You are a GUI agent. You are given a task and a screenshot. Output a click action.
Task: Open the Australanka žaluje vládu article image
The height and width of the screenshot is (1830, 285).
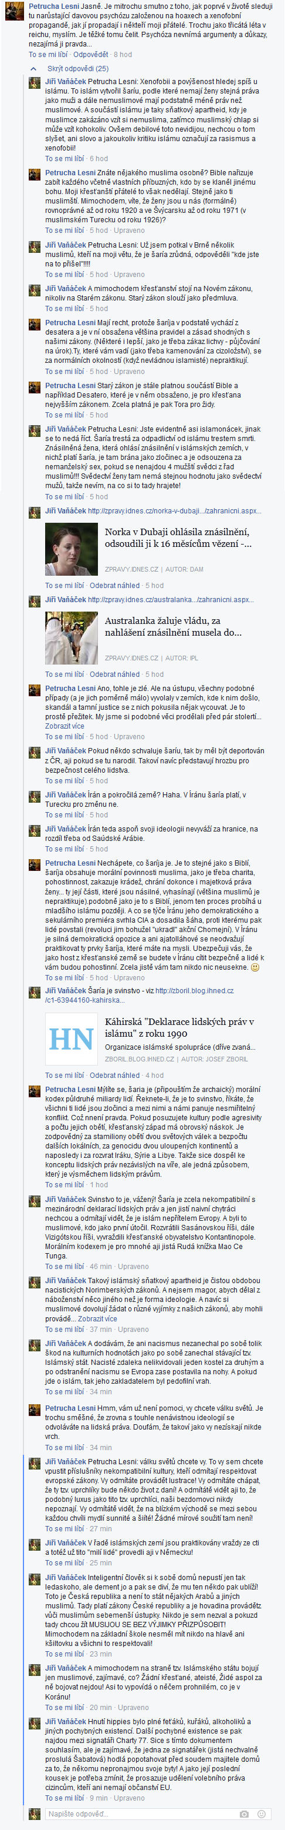coord(72,637)
